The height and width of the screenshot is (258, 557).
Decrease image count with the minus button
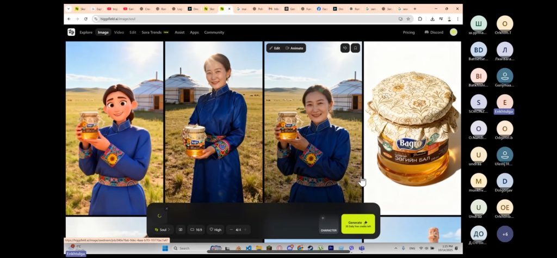[x=231, y=230]
